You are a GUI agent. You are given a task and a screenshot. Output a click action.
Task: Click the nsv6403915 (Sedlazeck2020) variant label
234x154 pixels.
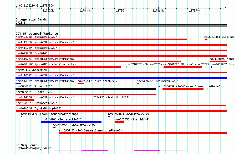point(36,37)
